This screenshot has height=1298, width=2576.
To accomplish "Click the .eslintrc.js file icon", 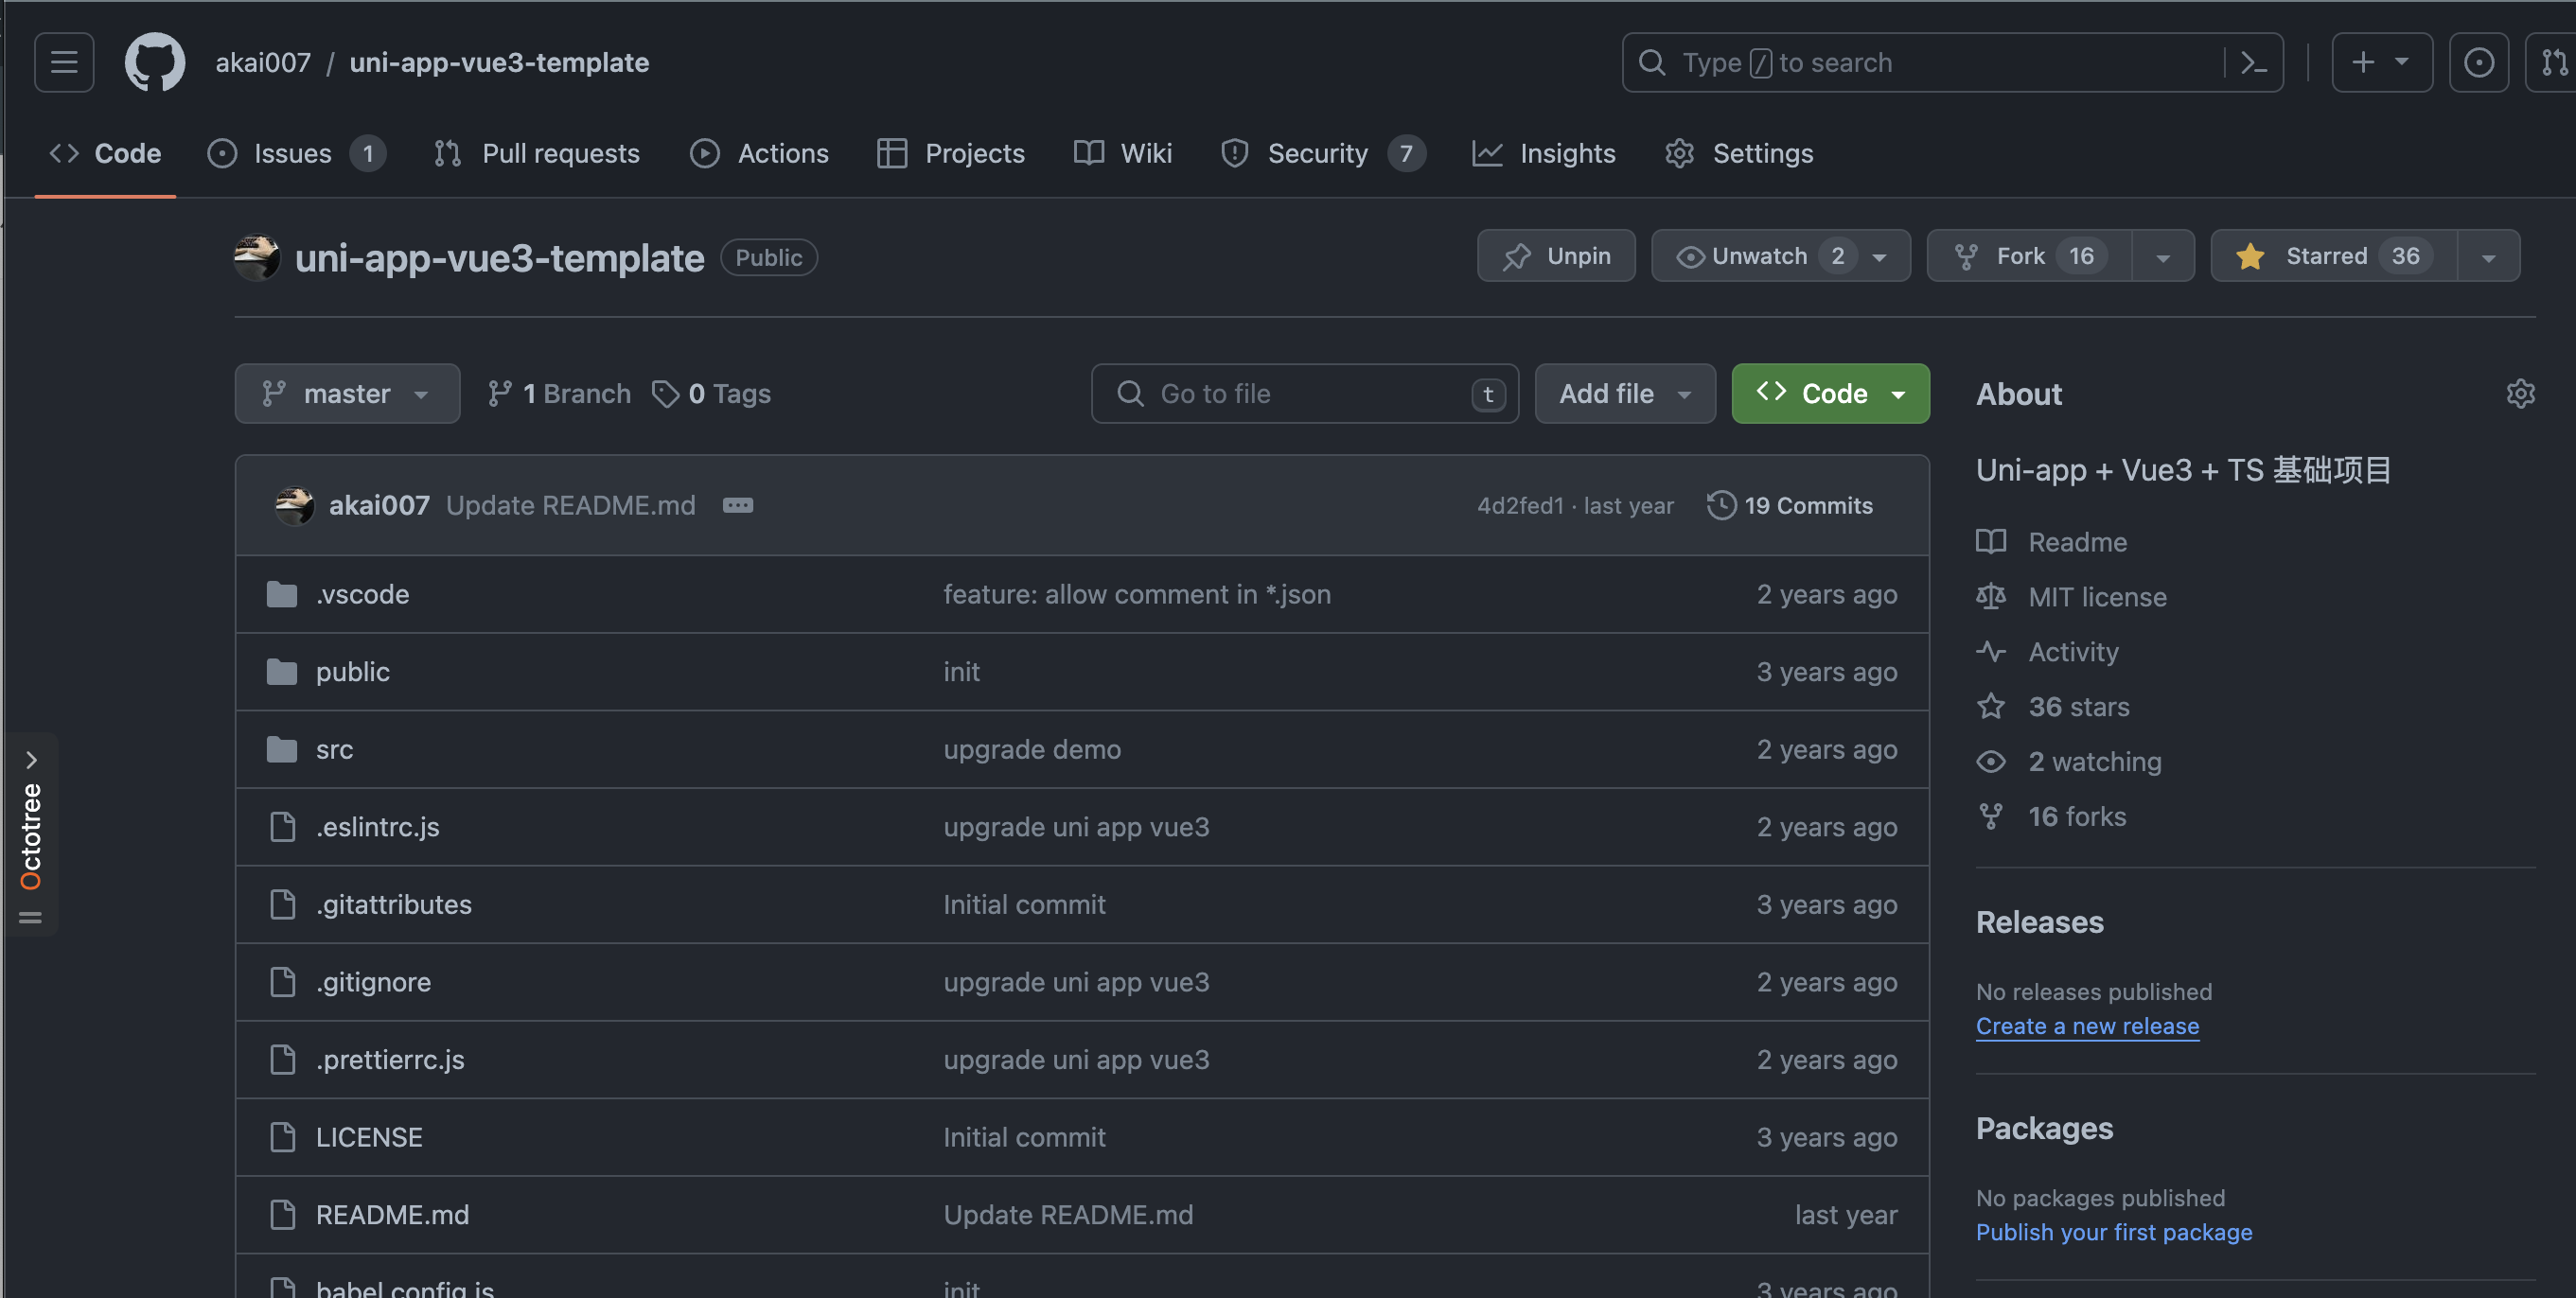I will click(x=283, y=827).
